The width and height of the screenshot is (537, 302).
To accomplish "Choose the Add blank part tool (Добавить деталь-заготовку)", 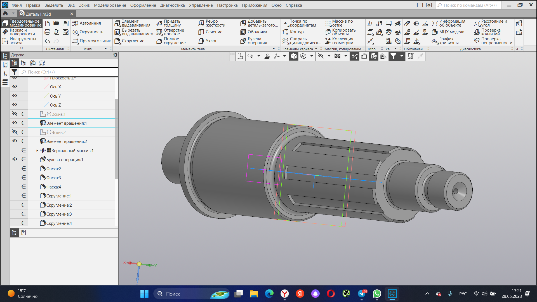I will coord(259,23).
